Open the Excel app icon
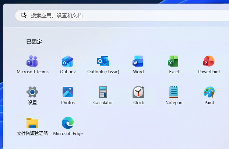This screenshot has width=229, height=149. [x=173, y=61]
